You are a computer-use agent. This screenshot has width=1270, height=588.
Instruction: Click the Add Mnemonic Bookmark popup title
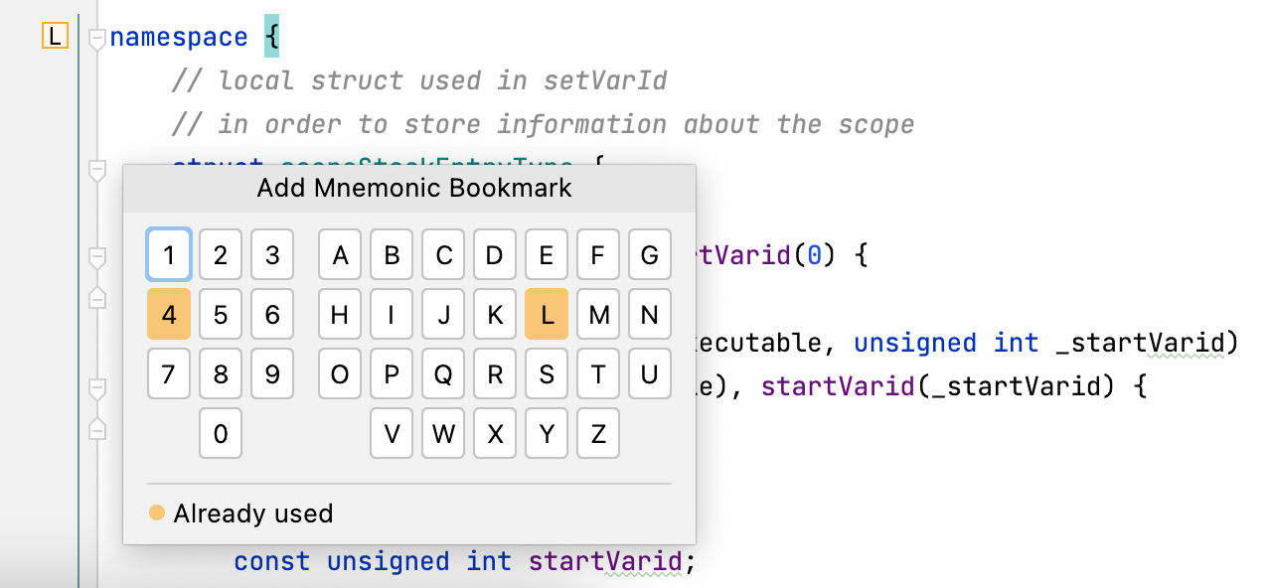[x=413, y=188]
